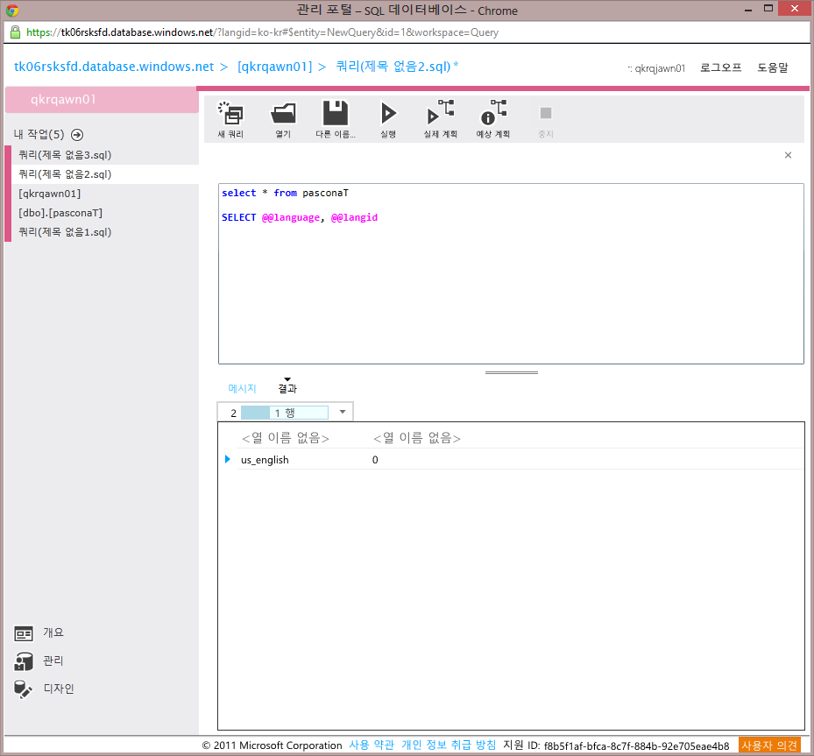
Task: Click the 'select * from pasconaT' query line
Action: [x=285, y=193]
